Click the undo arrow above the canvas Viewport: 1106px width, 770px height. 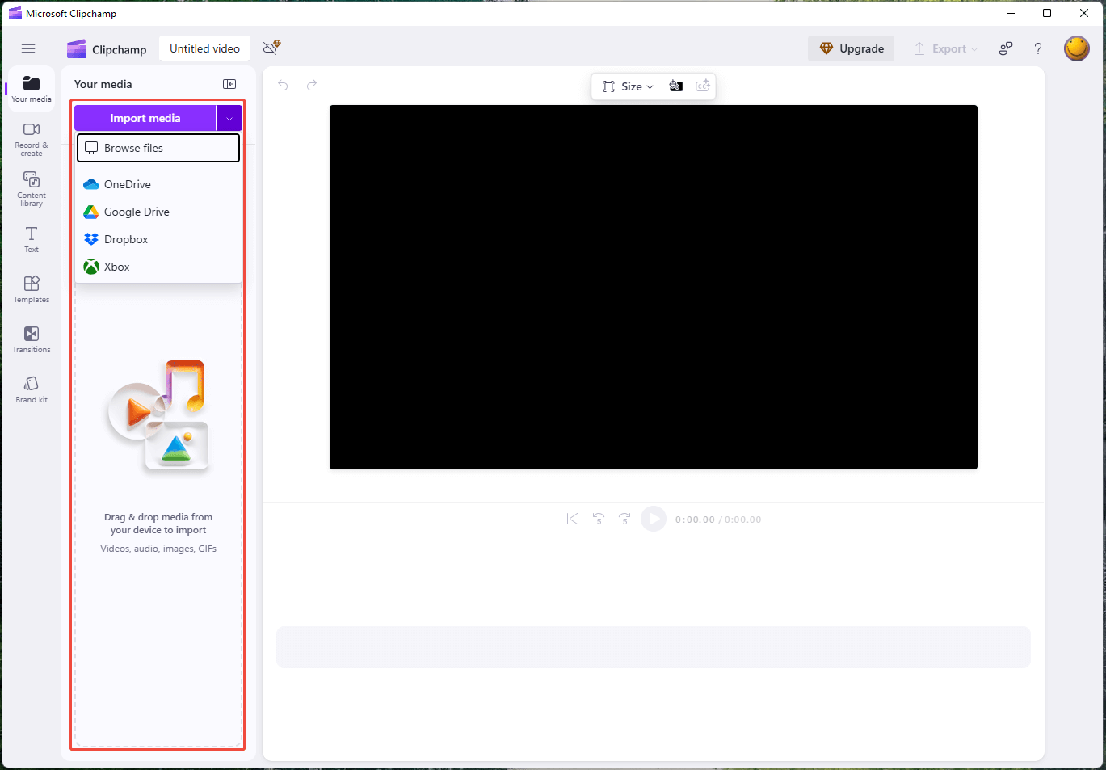tap(283, 85)
